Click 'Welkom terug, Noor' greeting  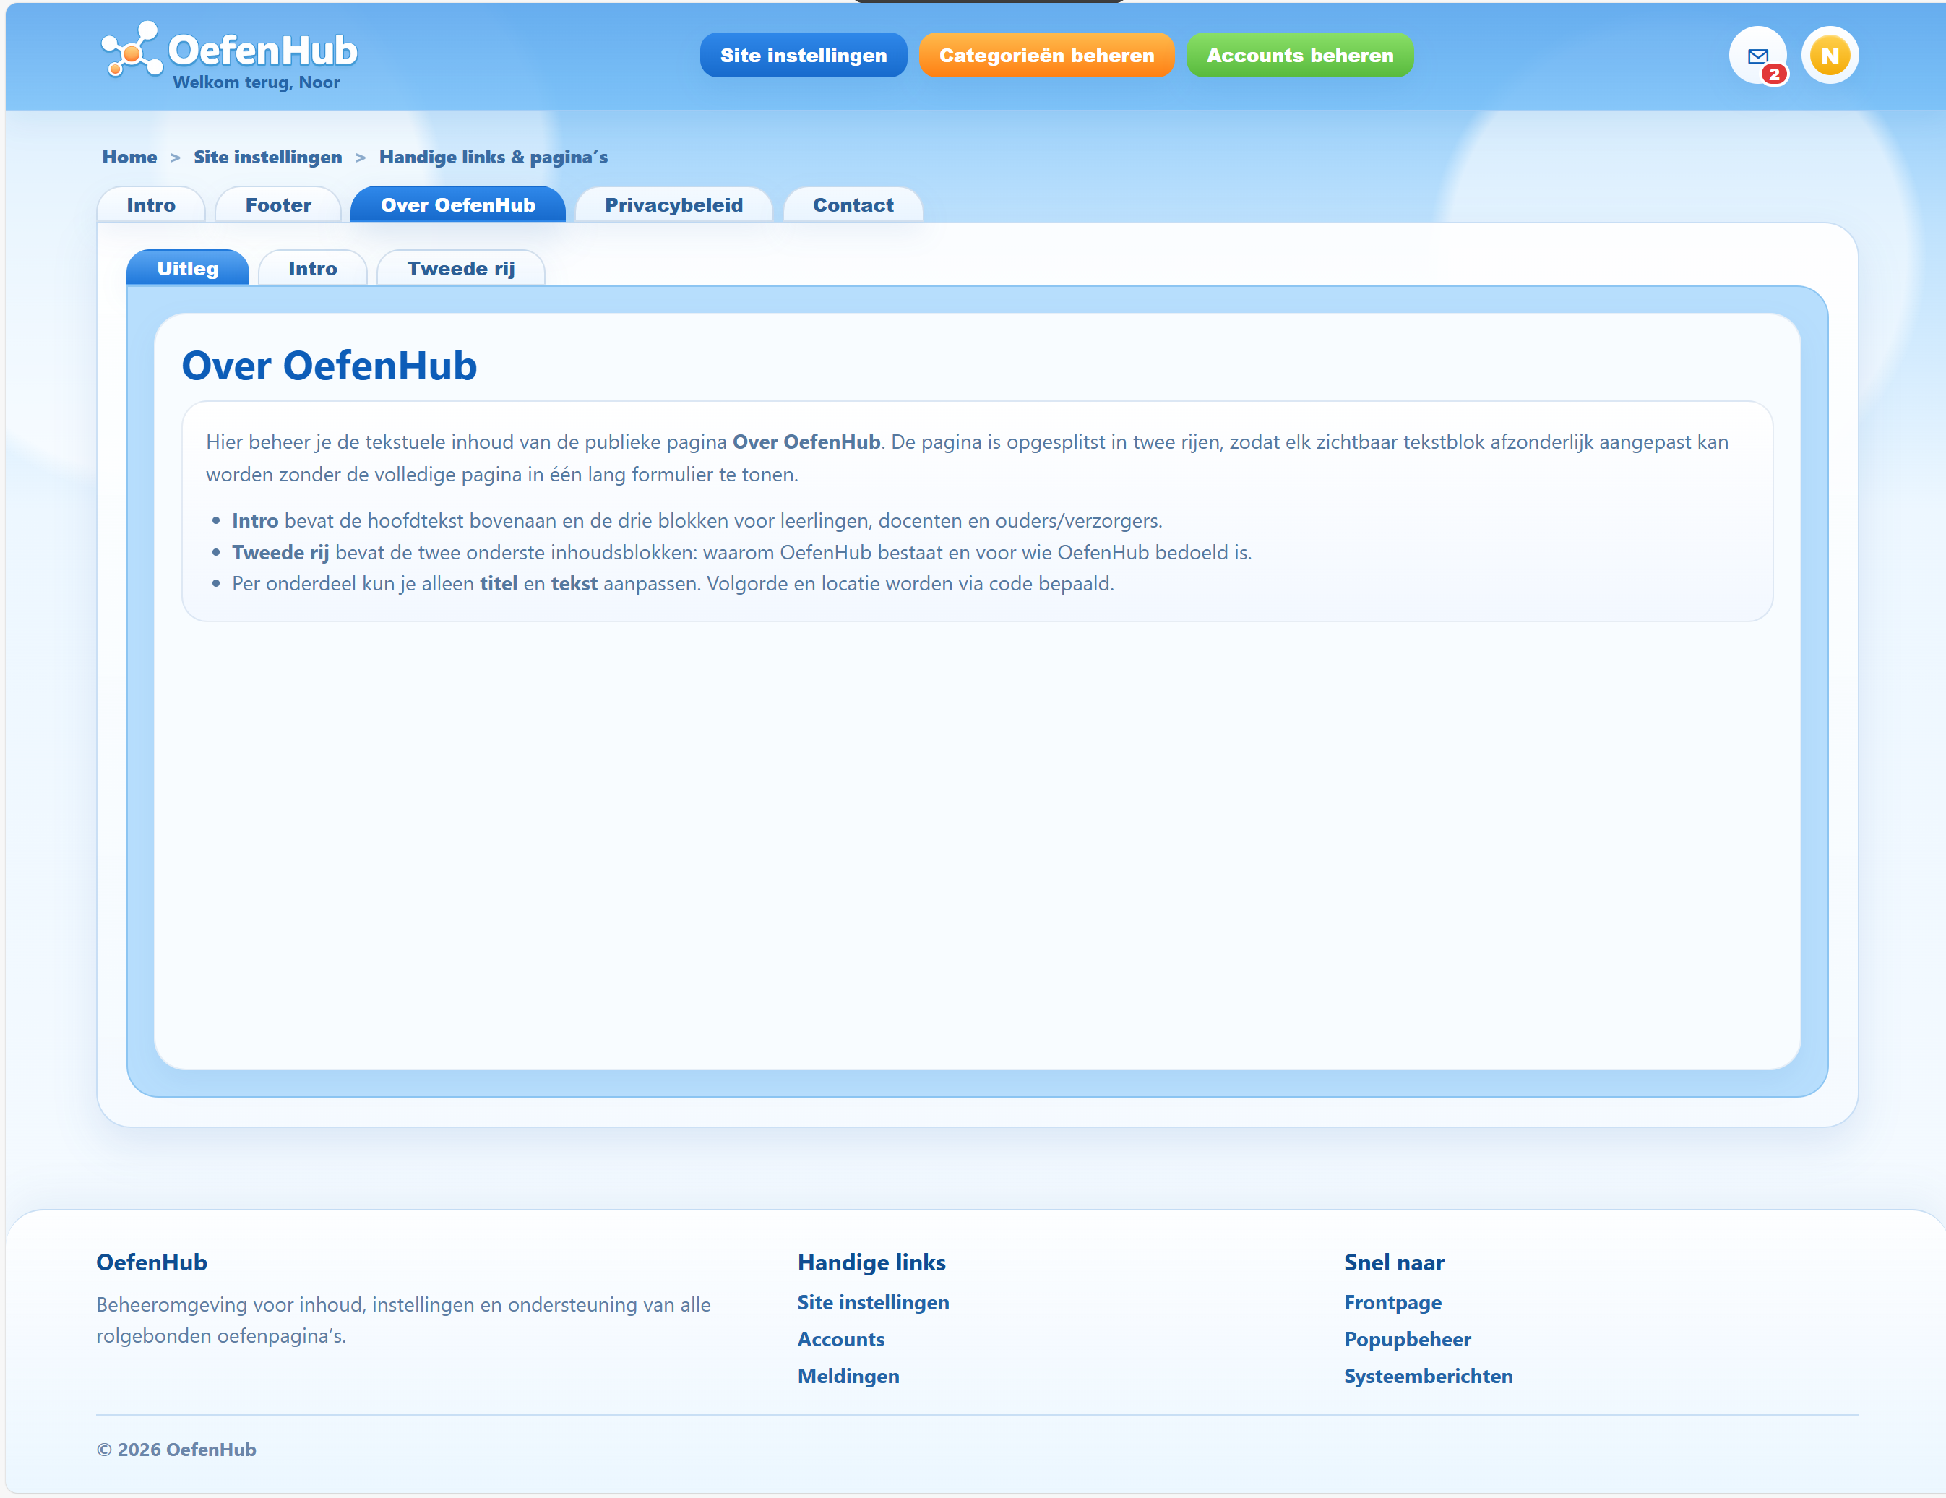click(x=256, y=83)
